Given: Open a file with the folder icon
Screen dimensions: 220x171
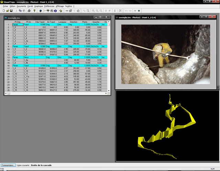Looking at the screenshot, I should pos(7,11).
